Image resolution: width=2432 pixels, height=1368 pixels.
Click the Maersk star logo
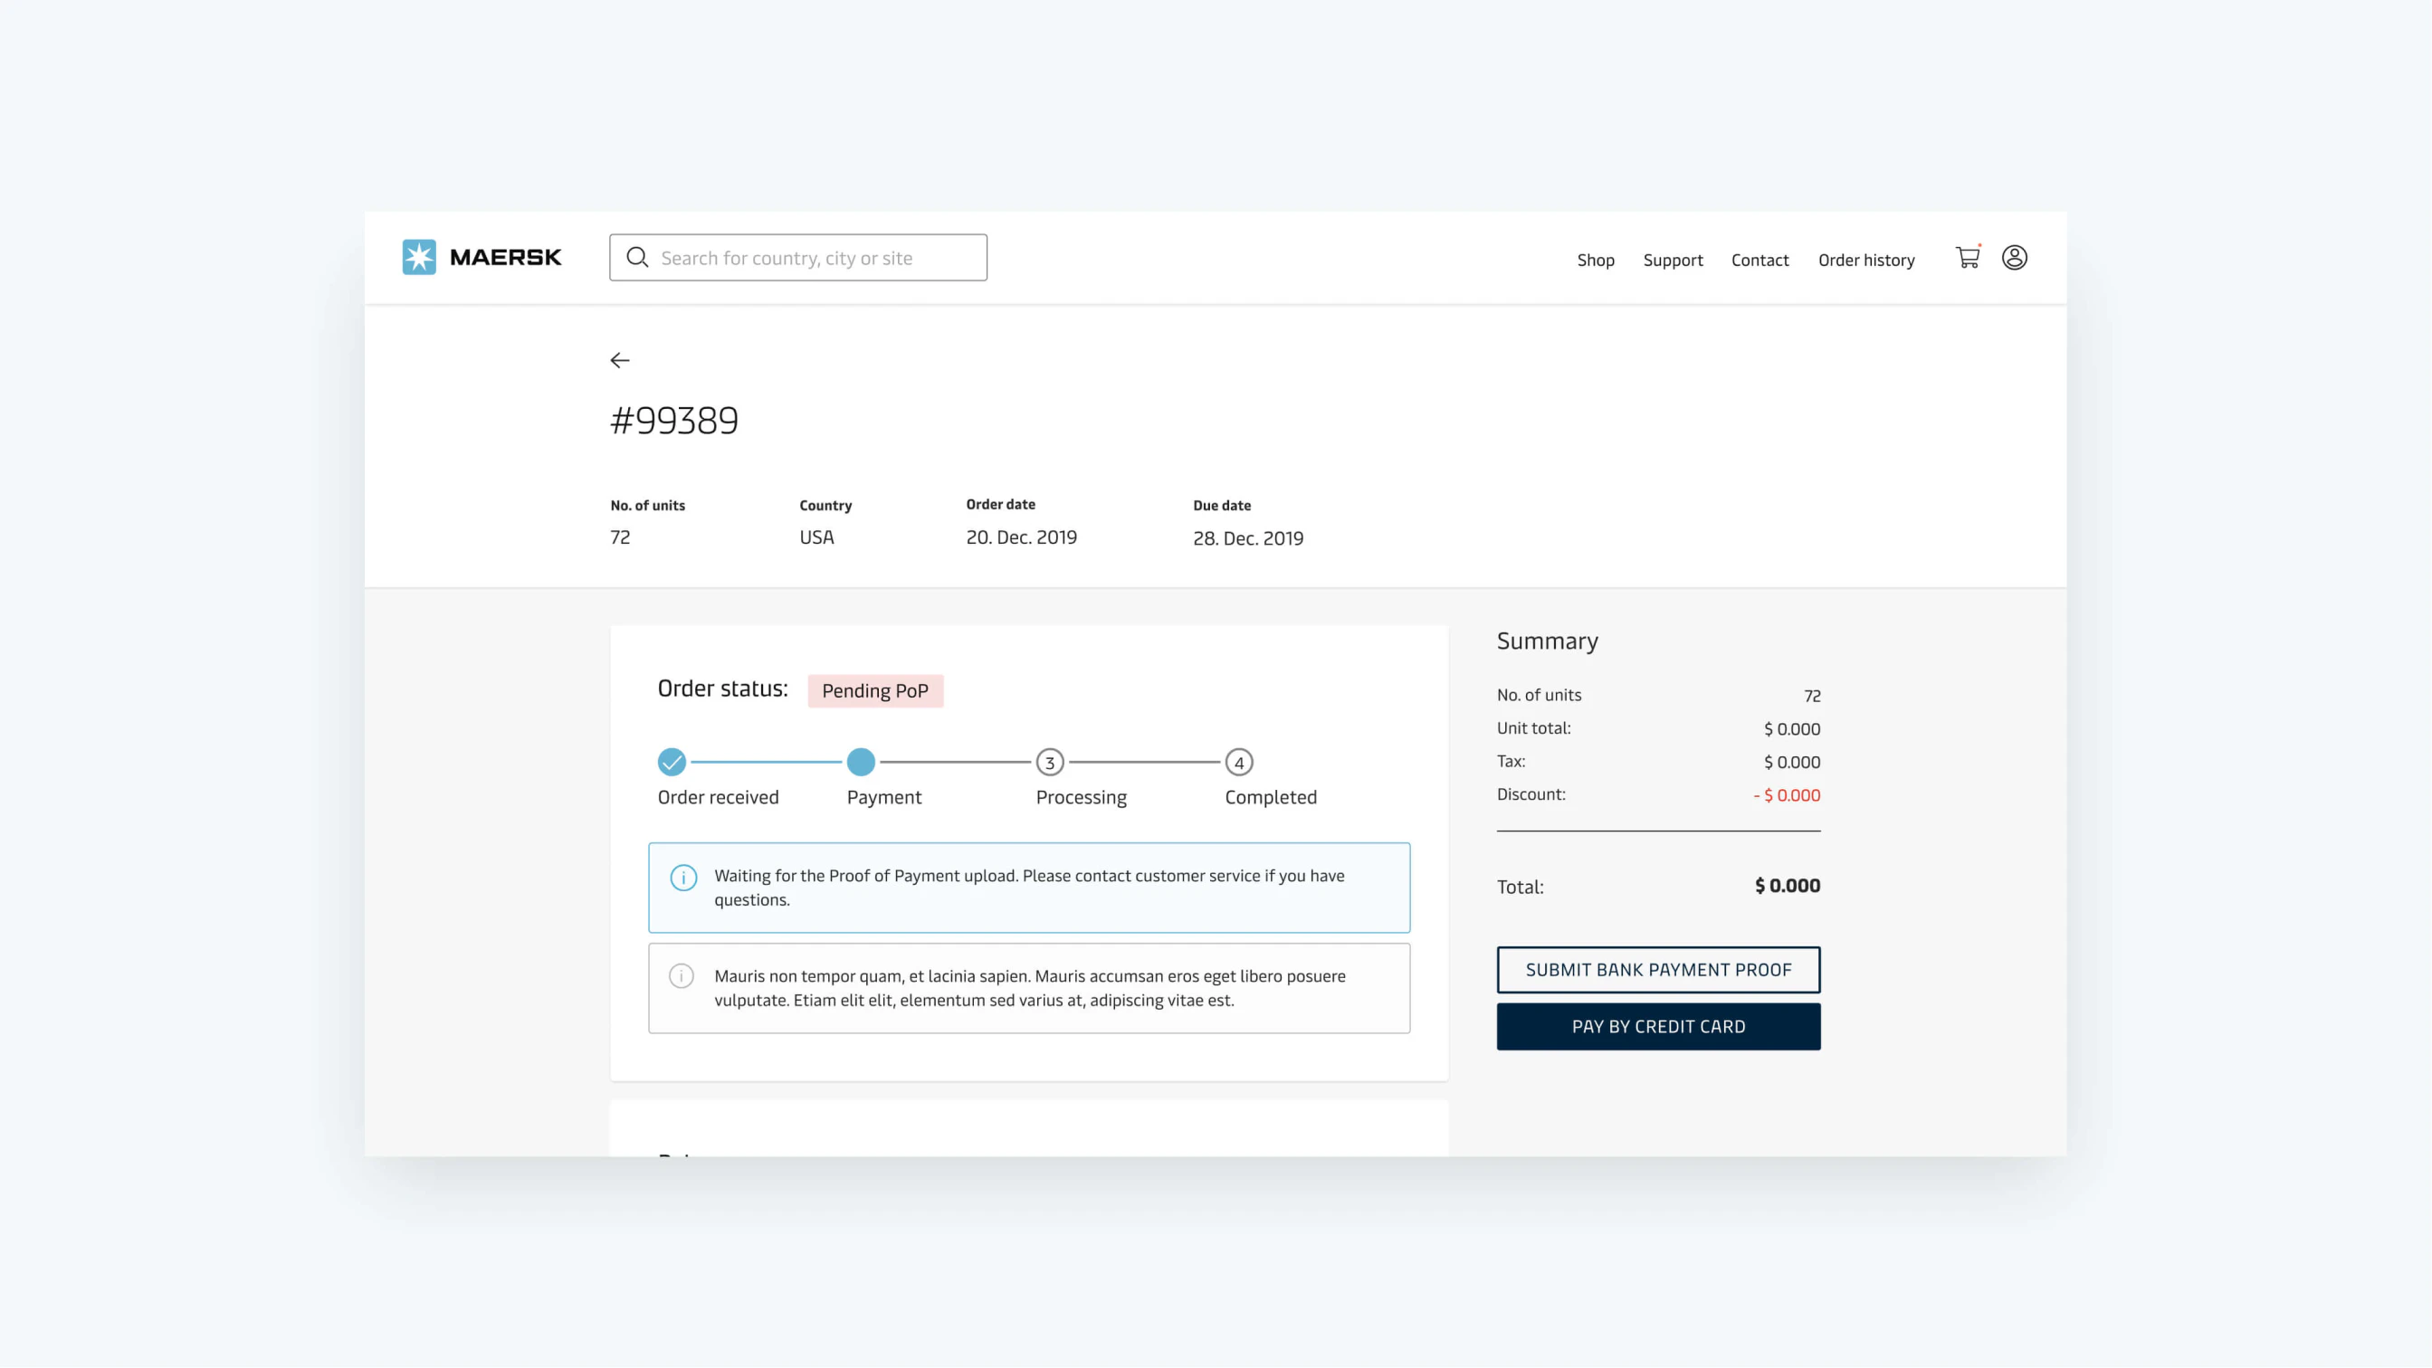tap(419, 257)
